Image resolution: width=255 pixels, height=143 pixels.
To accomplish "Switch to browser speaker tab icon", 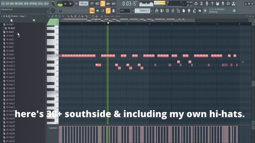I will tap(34, 20).
